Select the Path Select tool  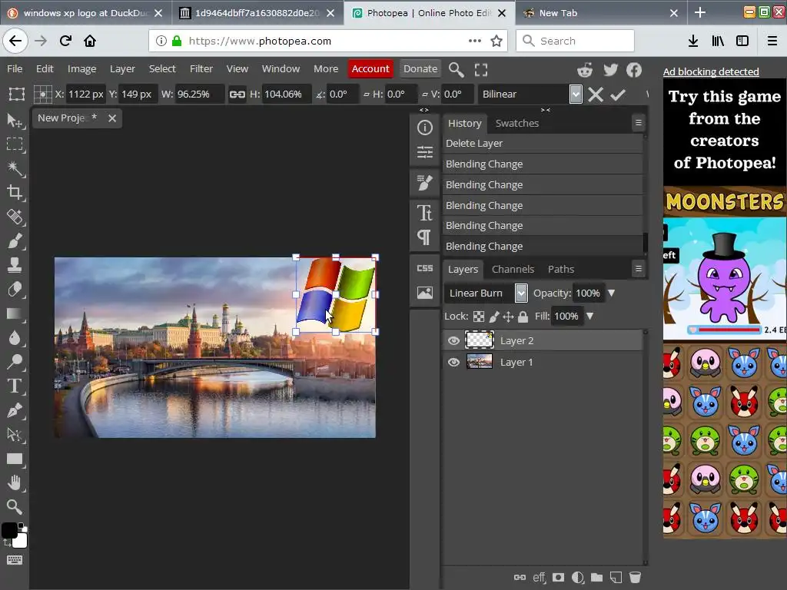(x=15, y=435)
